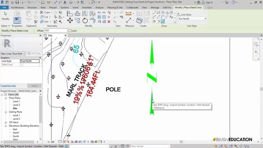Screen dimensions: 263x148
Task: Open Level 1 under Floor Plans
Action: pos(16,102)
